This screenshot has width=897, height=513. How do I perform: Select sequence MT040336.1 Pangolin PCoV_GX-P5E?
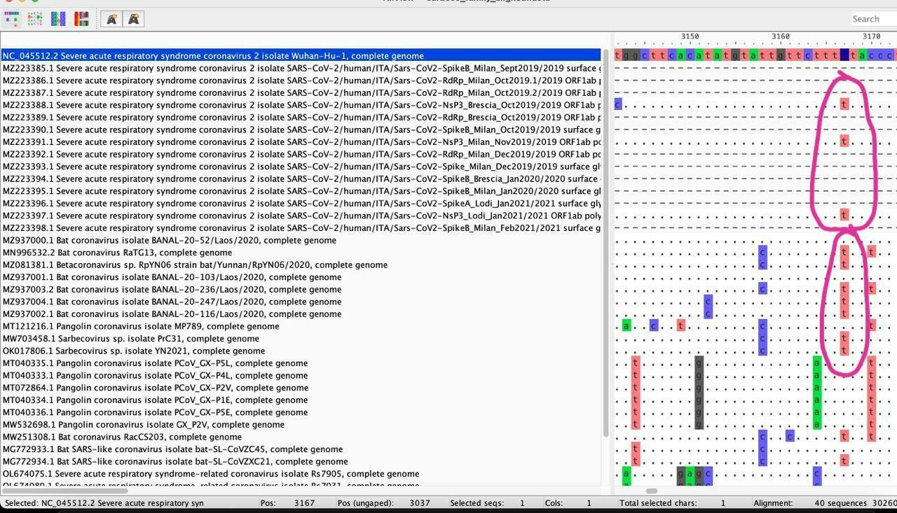(301, 412)
